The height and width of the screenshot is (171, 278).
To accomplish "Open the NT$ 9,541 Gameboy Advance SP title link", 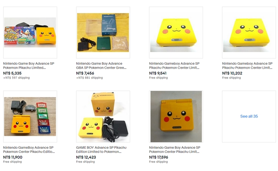I will click(x=174, y=65).
